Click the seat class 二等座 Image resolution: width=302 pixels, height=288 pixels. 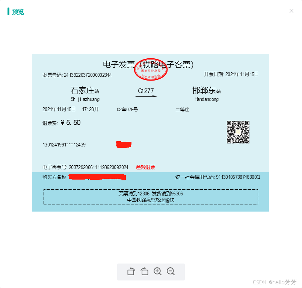tap(182, 110)
